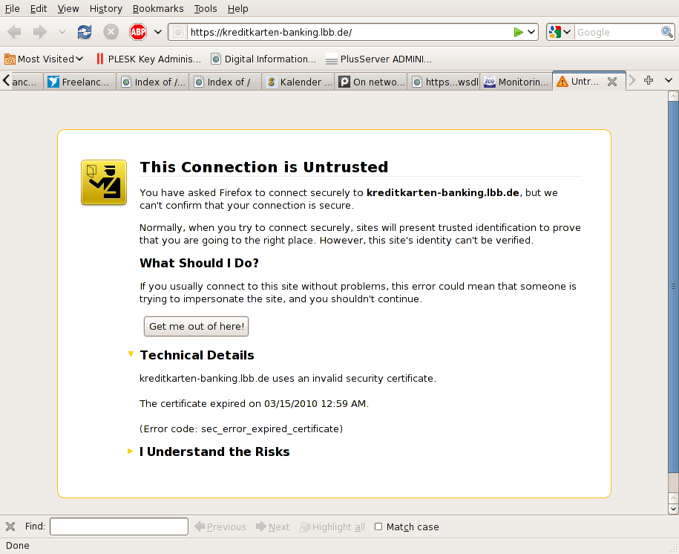Click the URL address field

(x=349, y=32)
